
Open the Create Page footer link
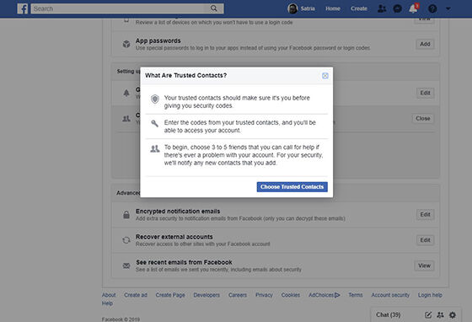(x=170, y=295)
